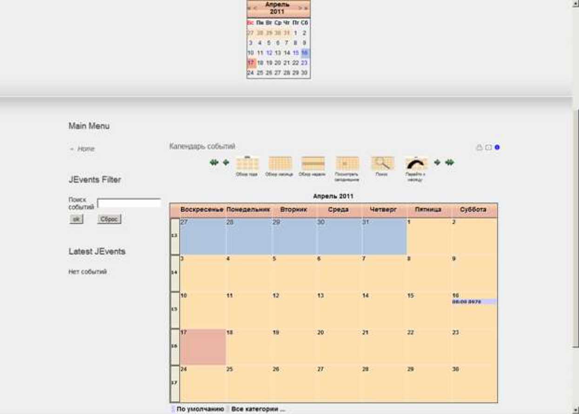Click the Сброс reset button

(x=109, y=219)
